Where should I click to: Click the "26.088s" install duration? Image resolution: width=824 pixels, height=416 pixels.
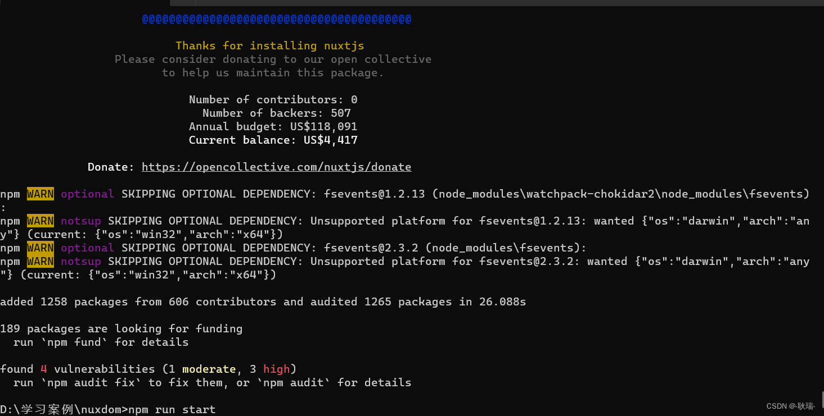[x=503, y=302]
